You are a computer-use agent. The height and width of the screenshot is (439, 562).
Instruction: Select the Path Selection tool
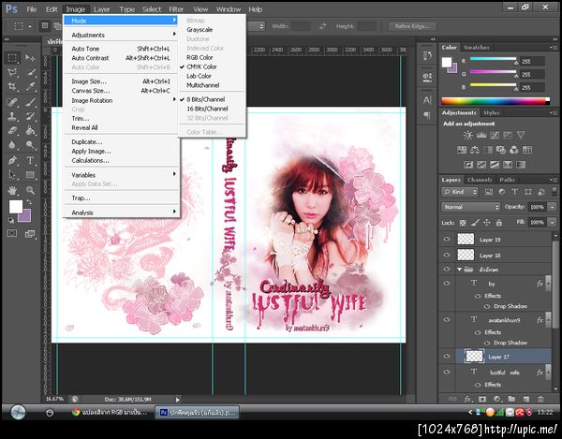12,175
